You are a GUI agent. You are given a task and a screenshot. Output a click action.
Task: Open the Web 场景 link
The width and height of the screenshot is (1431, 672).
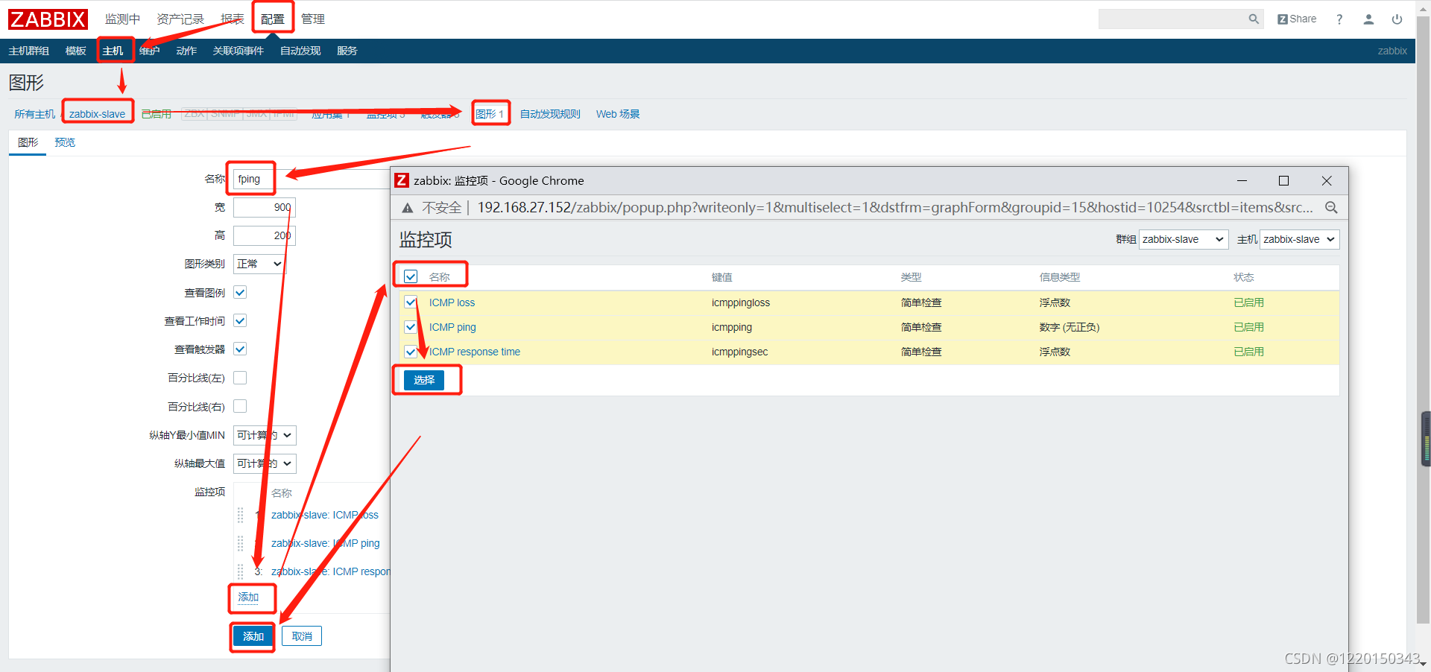618,114
